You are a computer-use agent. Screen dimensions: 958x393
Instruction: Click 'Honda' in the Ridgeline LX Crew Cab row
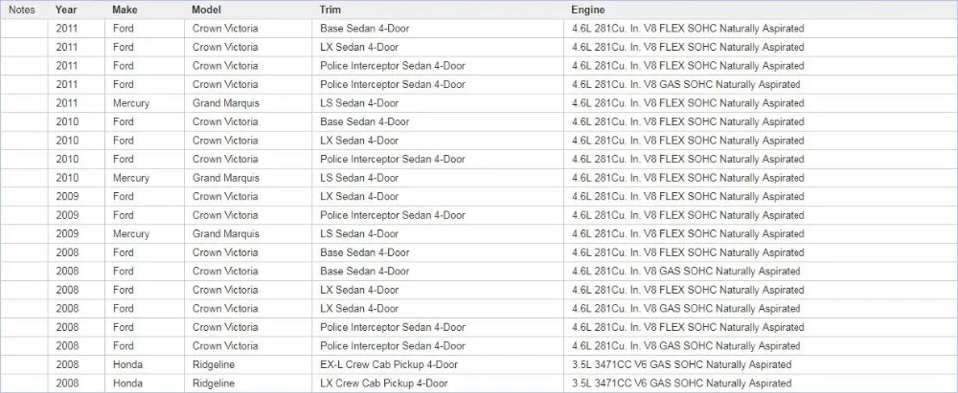[127, 383]
